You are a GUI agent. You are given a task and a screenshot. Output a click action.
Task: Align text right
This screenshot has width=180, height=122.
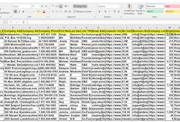(61, 11)
